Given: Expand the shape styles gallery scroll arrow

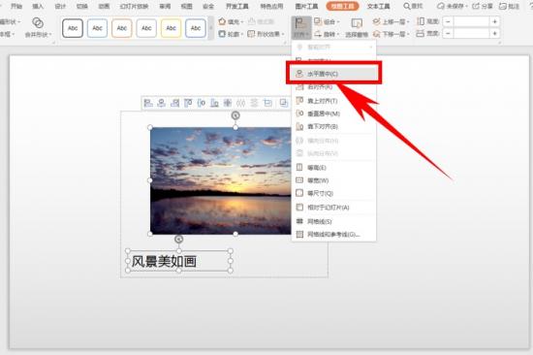Looking at the screenshot, I should click(x=210, y=28).
